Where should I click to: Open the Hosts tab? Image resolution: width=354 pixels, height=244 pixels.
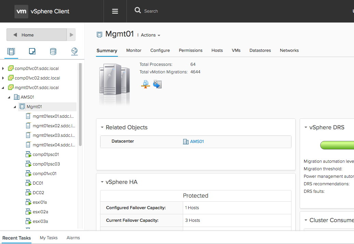[x=217, y=51]
